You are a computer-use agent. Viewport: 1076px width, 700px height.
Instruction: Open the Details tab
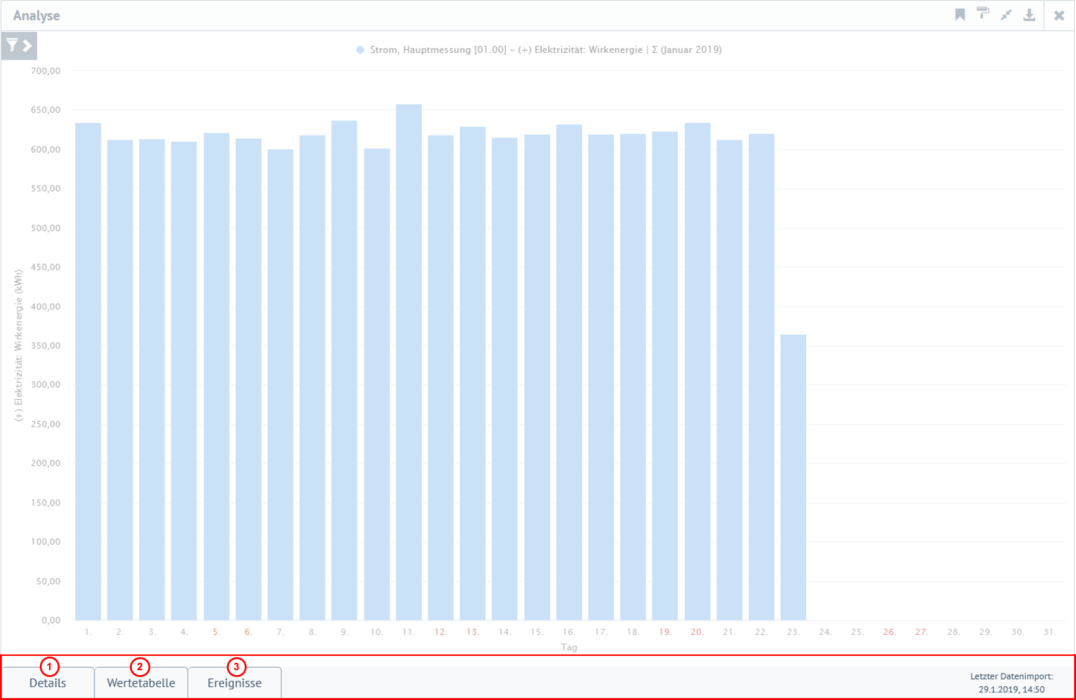pyautogui.click(x=48, y=683)
